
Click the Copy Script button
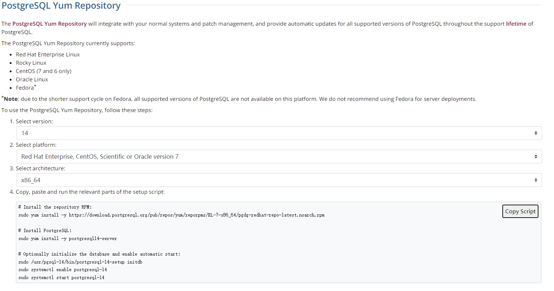point(520,211)
